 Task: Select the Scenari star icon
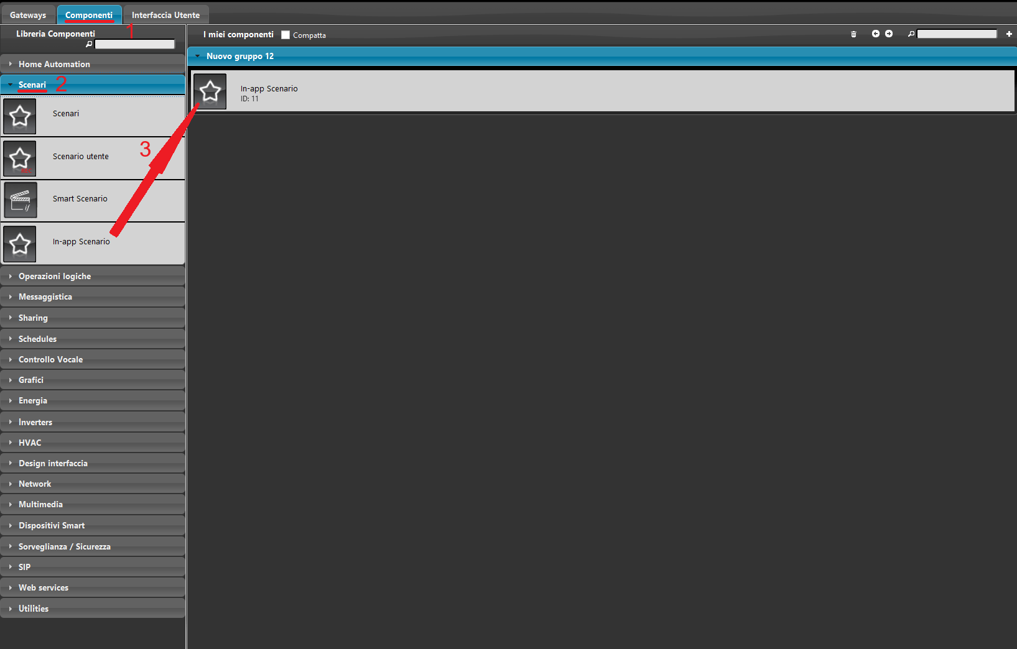point(20,116)
